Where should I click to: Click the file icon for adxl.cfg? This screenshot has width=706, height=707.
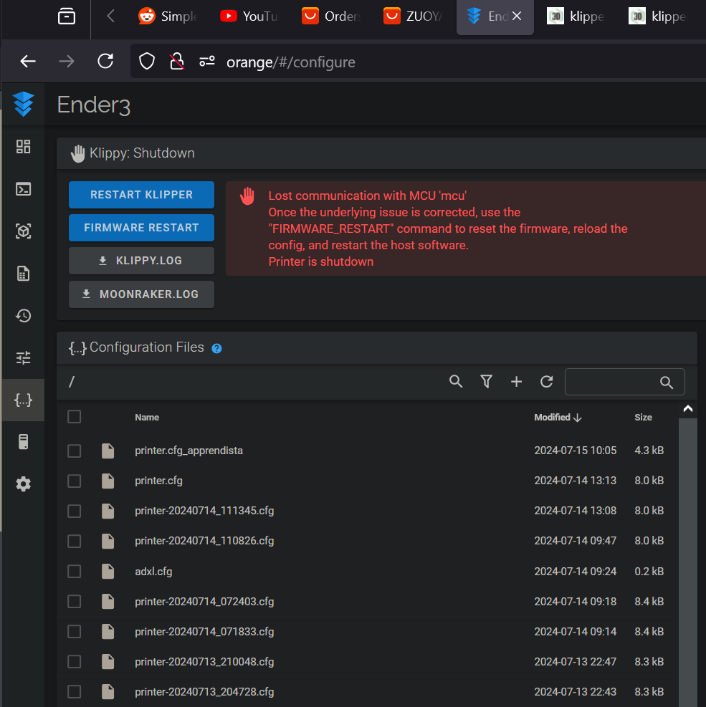click(x=108, y=572)
